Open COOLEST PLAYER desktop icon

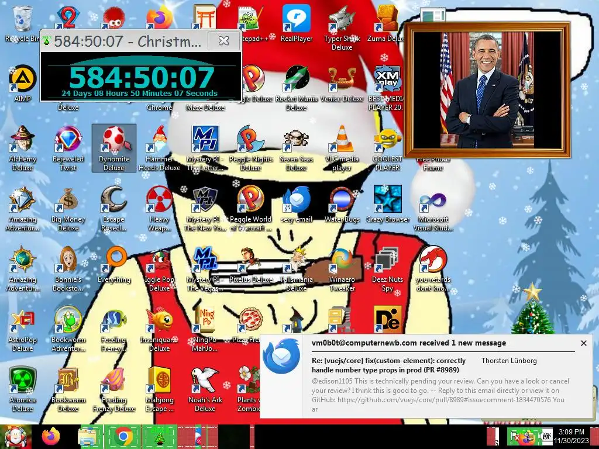387,149
